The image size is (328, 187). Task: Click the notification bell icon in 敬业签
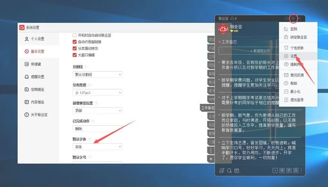pyautogui.click(x=232, y=18)
